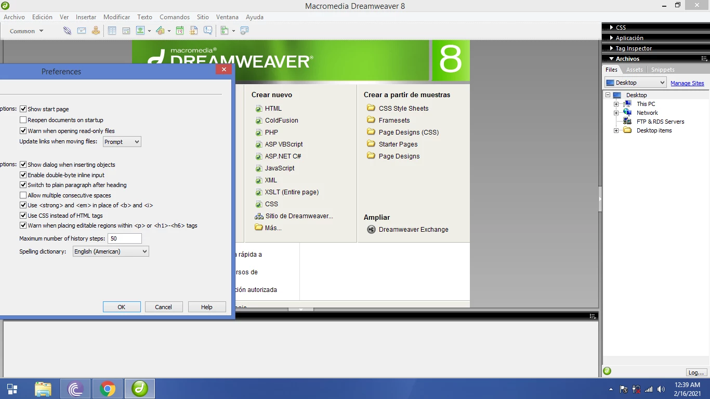Open the Spelling dictionary dropdown

pos(111,251)
